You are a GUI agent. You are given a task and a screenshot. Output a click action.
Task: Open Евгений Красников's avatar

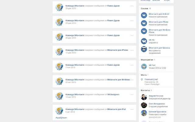click(144, 113)
